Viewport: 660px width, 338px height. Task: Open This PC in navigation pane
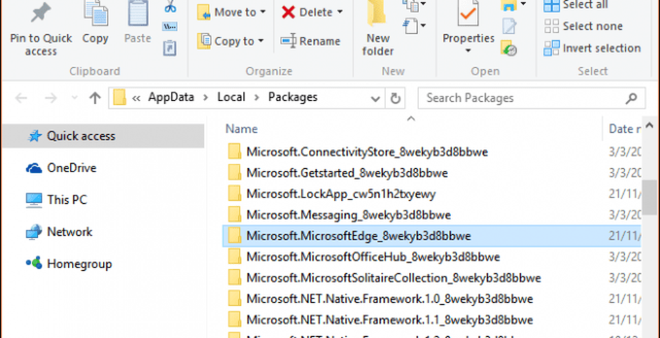(x=56, y=199)
